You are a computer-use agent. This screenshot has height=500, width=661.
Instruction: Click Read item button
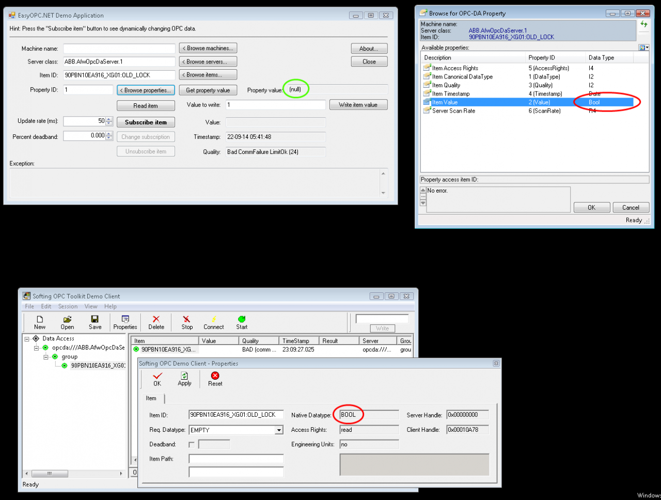[x=146, y=106]
